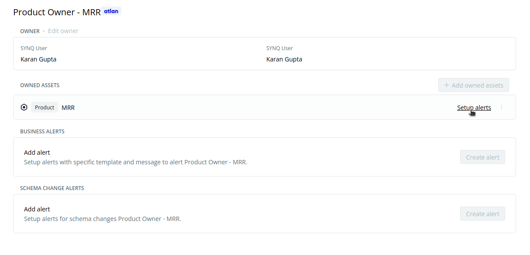Click Create alert under Business Alerts
The image size is (530, 255).
coord(482,157)
